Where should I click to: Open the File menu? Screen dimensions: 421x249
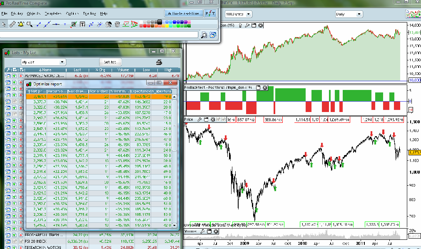point(4,13)
